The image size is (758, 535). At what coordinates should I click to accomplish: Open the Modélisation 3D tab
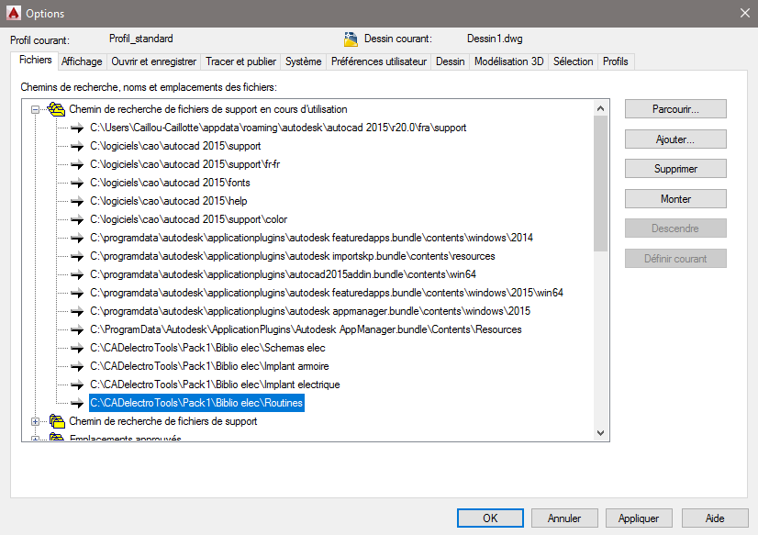tap(508, 61)
